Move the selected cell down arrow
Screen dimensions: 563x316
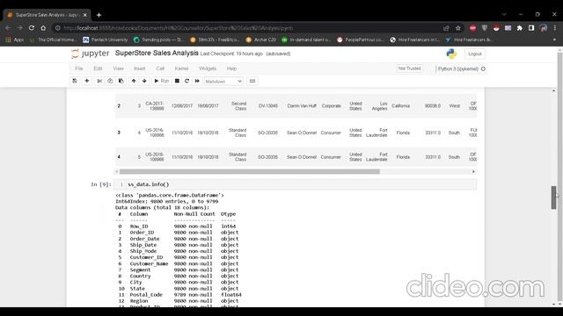click(x=144, y=81)
